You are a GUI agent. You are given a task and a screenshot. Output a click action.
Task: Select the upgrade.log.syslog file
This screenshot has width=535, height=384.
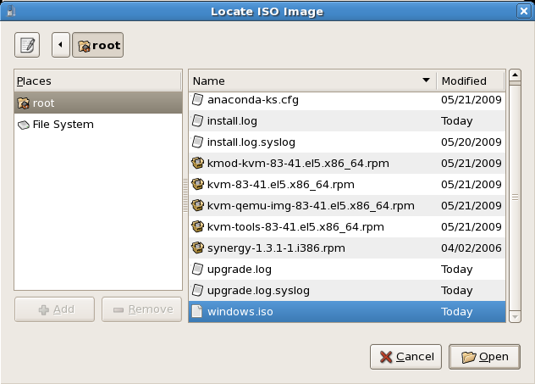[x=347, y=291]
